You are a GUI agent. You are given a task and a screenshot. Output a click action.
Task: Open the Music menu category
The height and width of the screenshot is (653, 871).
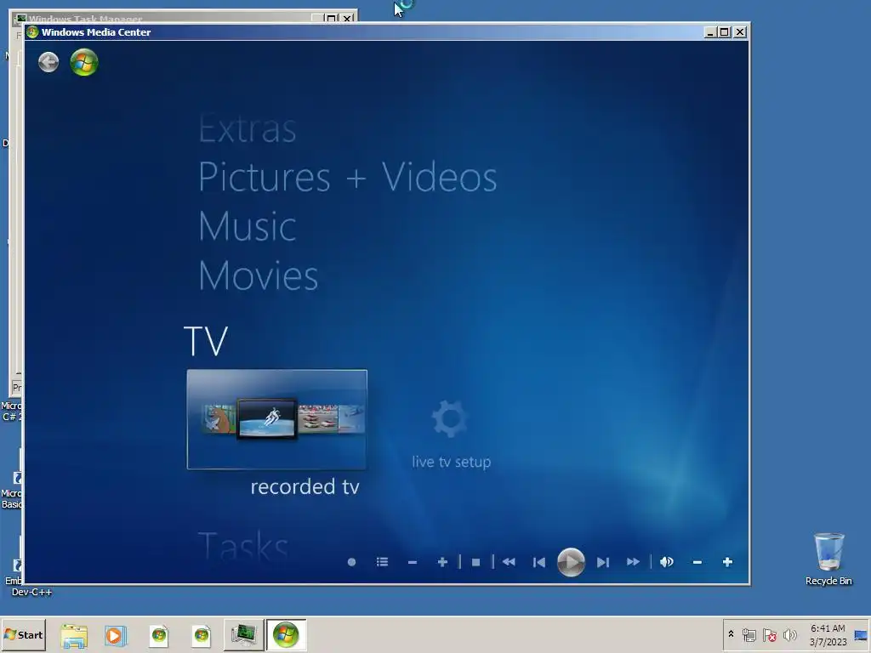[x=248, y=226]
